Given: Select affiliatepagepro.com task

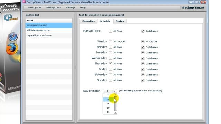Looking at the screenshot, I should 49,30.
